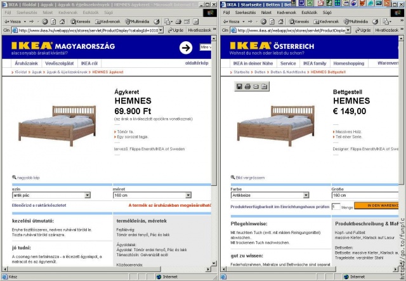406x281 pixels.
Task: Click horizontal scrollbar thumb in Austrian IKEA window
Action: [281, 269]
